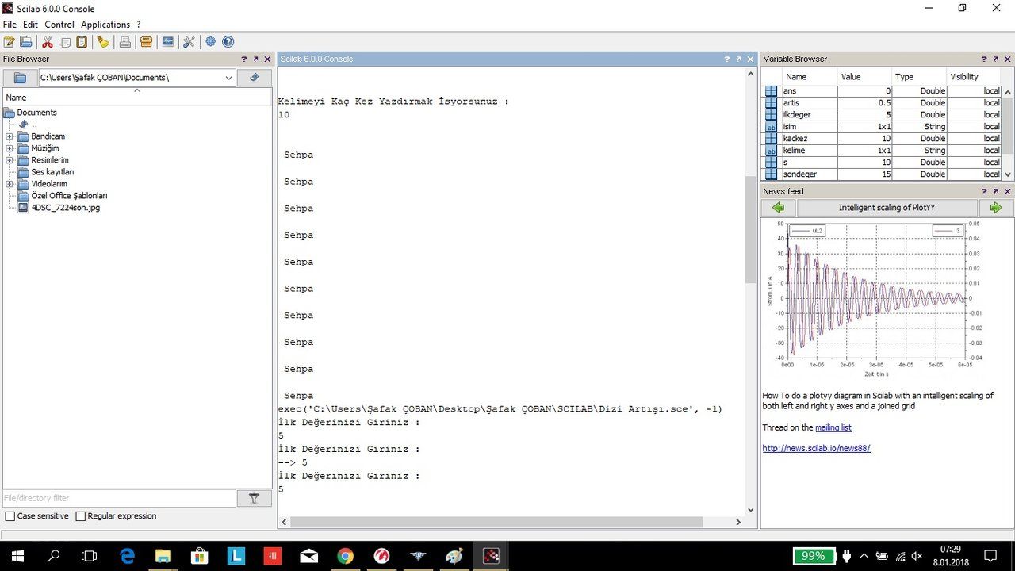Open the ? help menu

pyautogui.click(x=139, y=25)
